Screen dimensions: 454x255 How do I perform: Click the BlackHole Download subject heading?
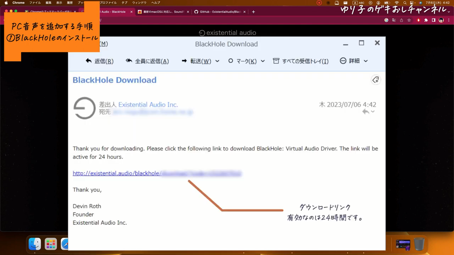click(x=115, y=80)
